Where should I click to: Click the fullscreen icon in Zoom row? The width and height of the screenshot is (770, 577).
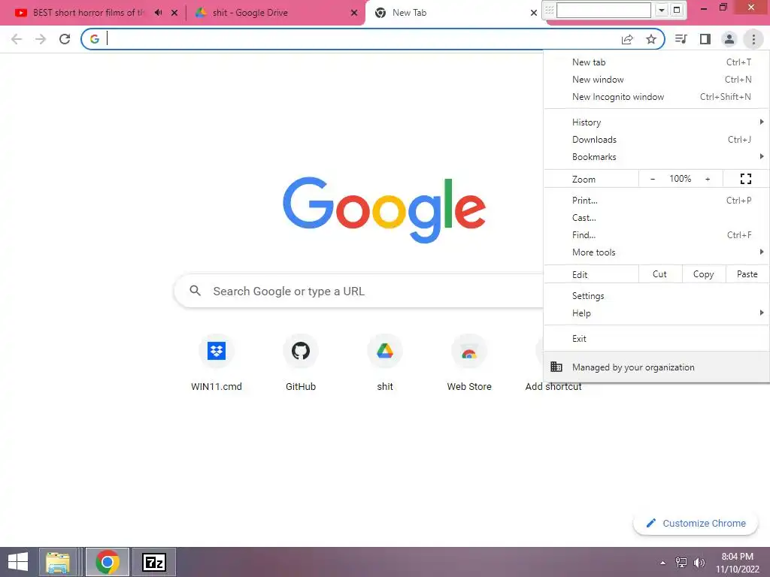[746, 179]
